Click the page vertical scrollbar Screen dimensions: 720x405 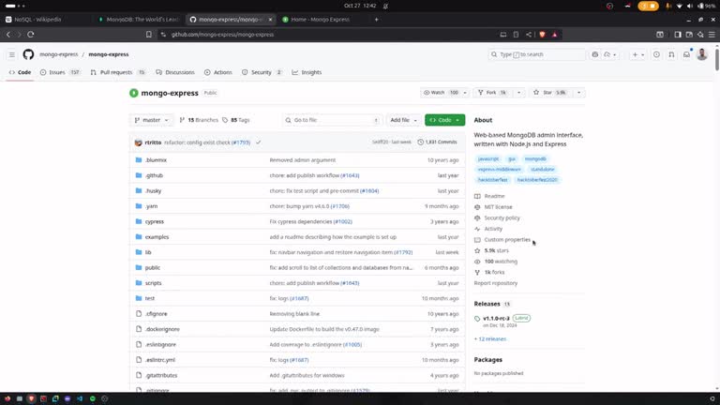tap(717, 60)
